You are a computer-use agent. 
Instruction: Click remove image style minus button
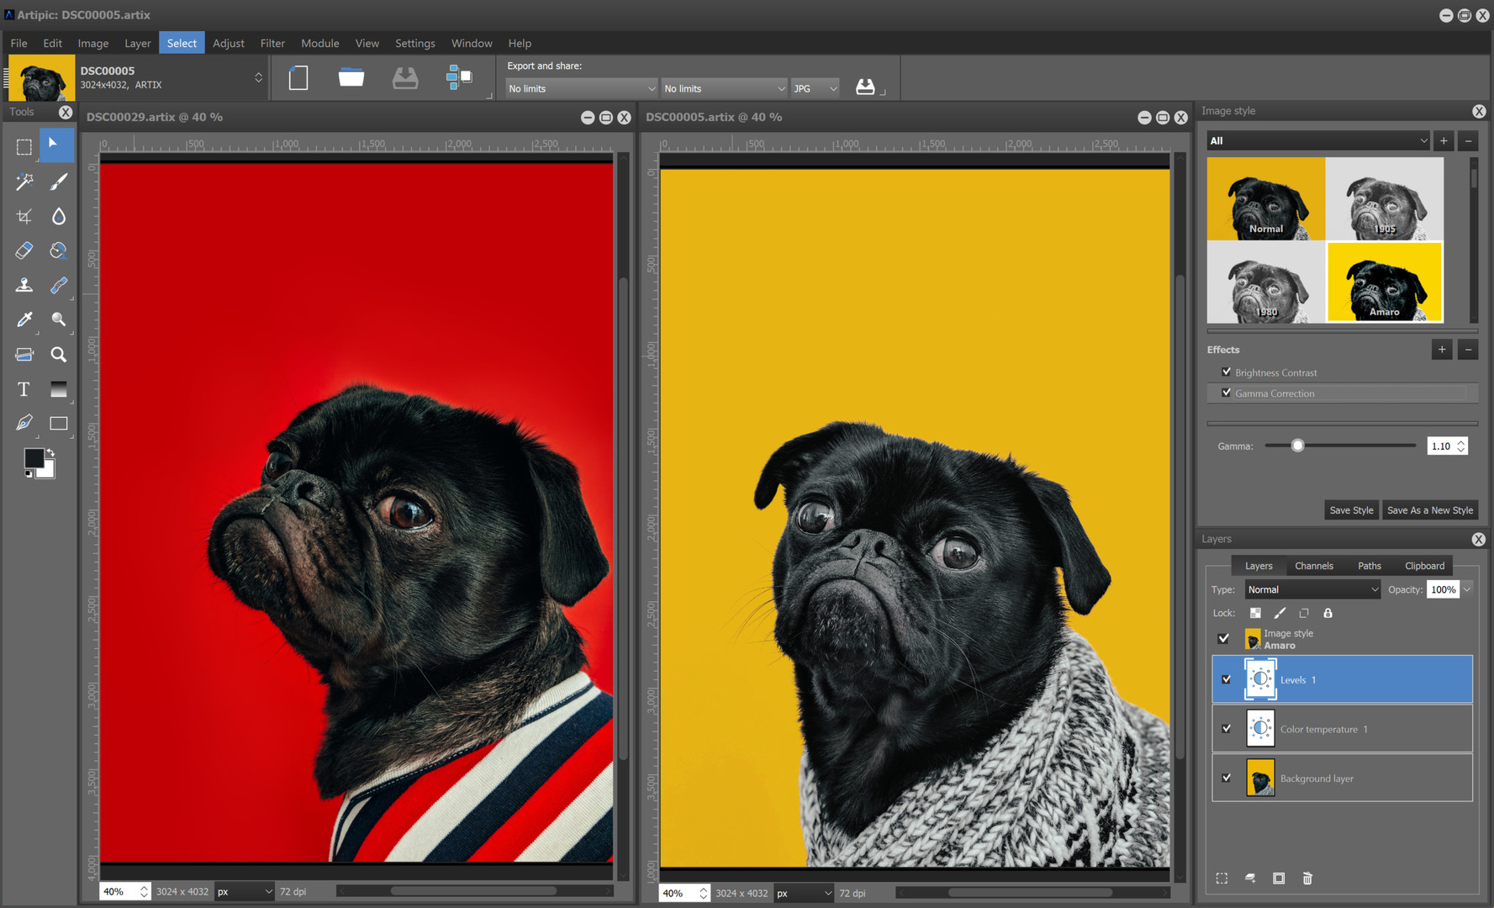point(1468,140)
